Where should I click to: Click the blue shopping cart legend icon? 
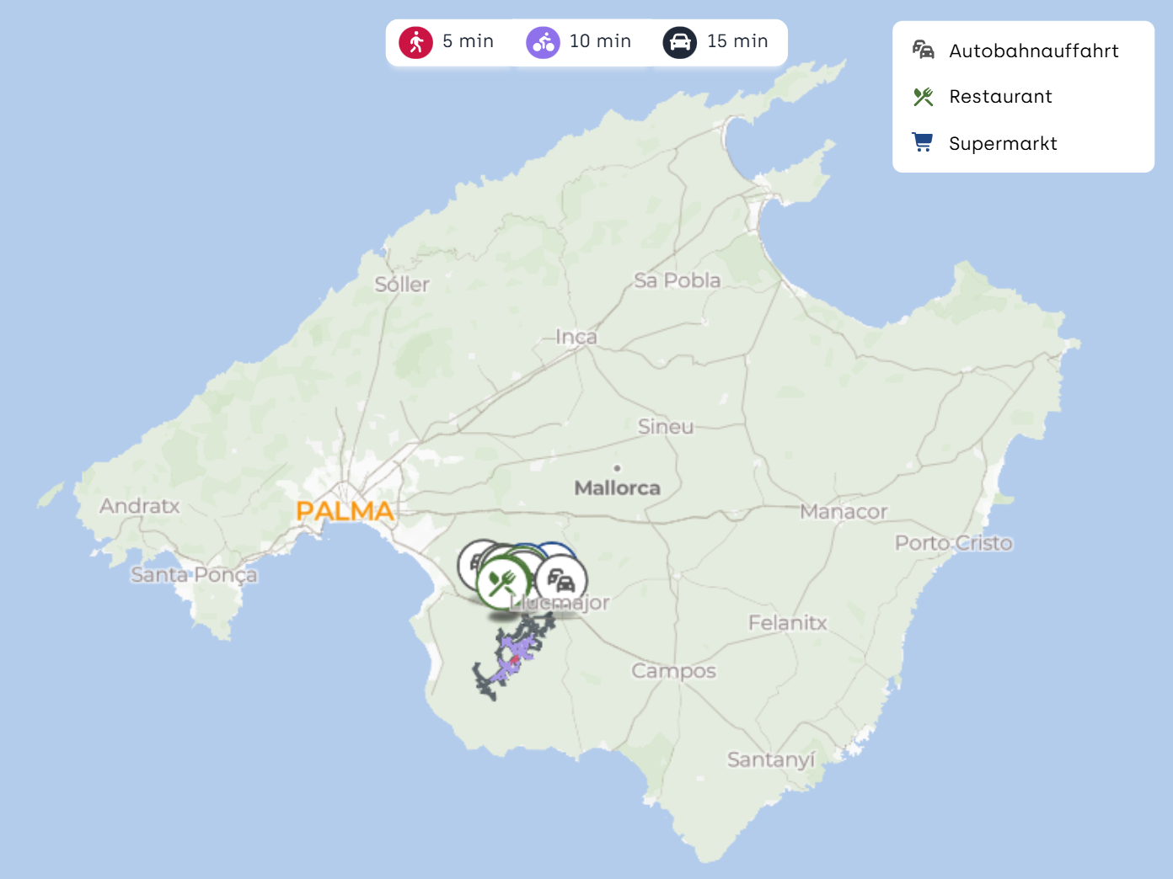point(923,143)
